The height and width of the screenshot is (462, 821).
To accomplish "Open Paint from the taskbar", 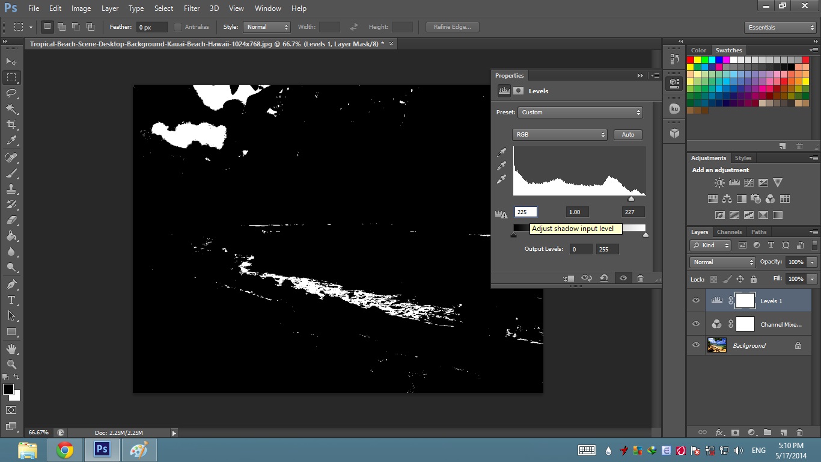I will tap(139, 450).
